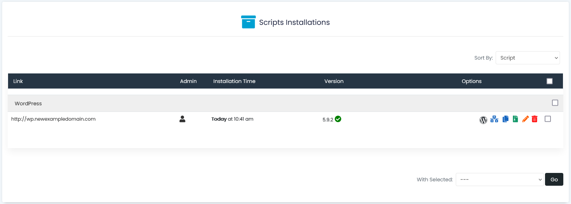The image size is (571, 204).
Task: Click the Admin column header
Action: (188, 81)
